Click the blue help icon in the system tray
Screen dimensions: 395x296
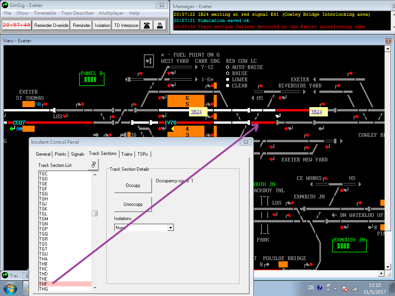coord(319,288)
